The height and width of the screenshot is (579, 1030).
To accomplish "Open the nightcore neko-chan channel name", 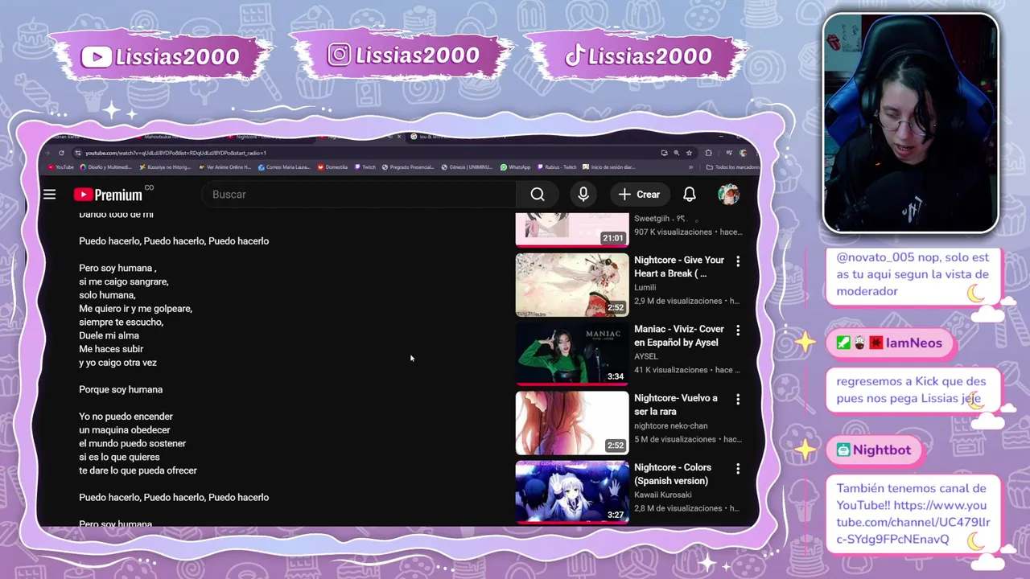I will tap(671, 425).
